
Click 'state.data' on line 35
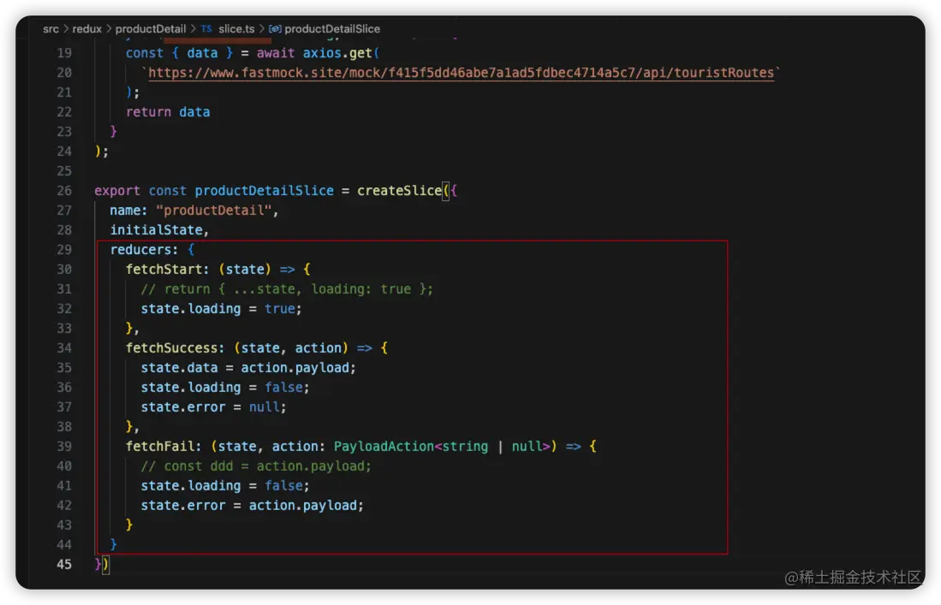180,368
